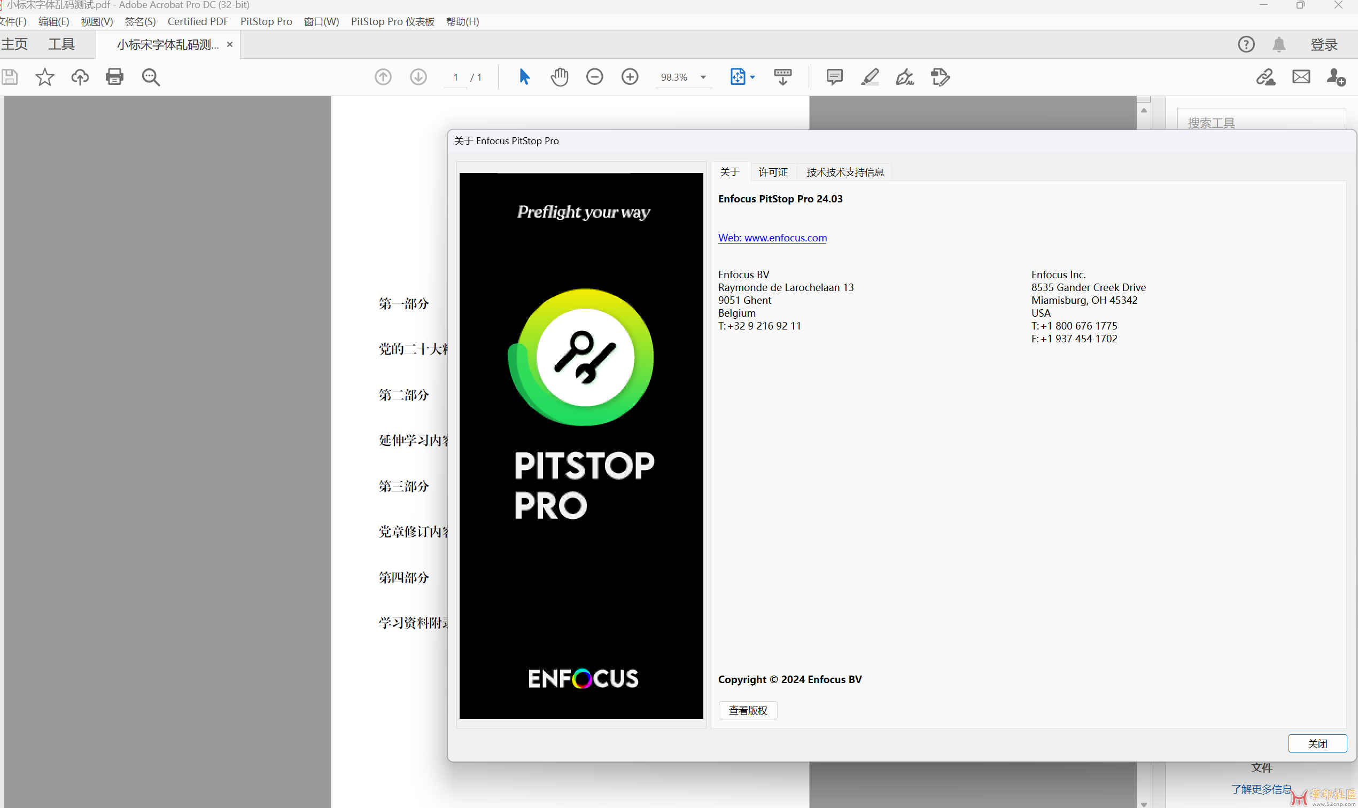
Task: Open the Help question mark icon
Action: [x=1246, y=44]
